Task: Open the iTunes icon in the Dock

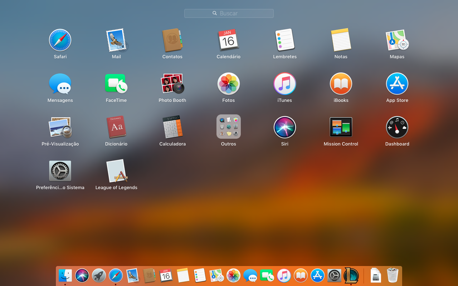Action: (284, 276)
